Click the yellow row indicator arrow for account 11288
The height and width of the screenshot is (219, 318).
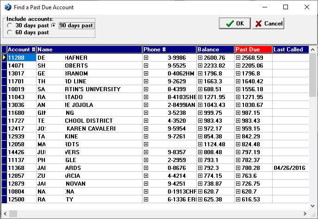(4, 58)
